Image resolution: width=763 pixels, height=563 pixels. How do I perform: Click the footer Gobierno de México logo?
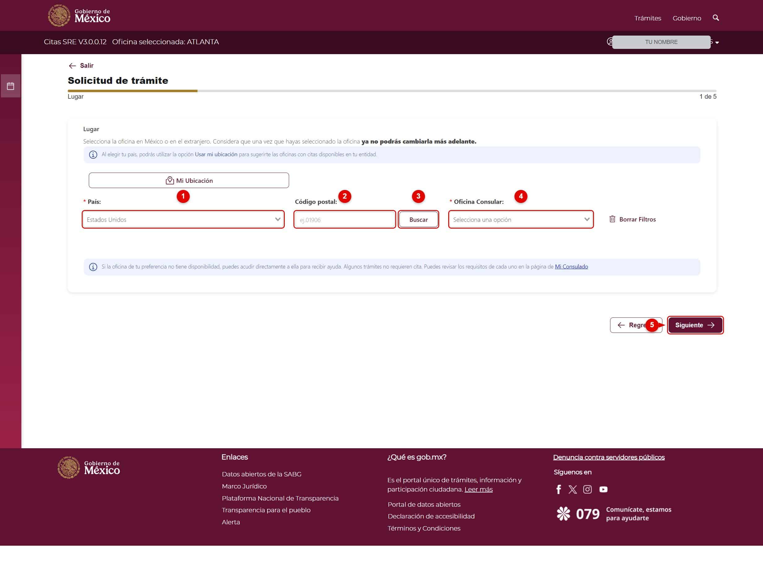89,467
